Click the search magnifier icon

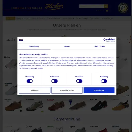point(106,6)
